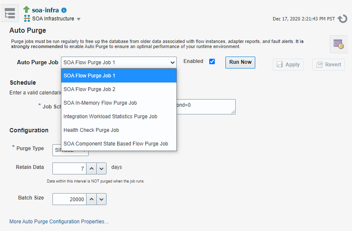Click the Run Now button
The width and height of the screenshot is (352, 231).
[x=240, y=62]
